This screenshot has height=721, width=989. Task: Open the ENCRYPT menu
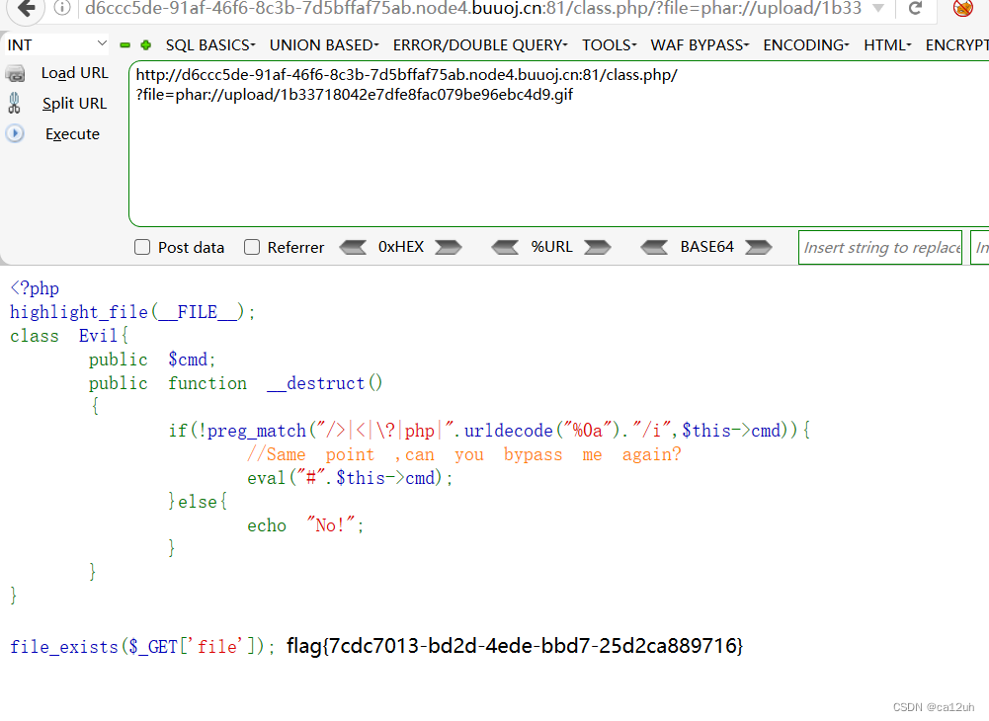click(956, 45)
